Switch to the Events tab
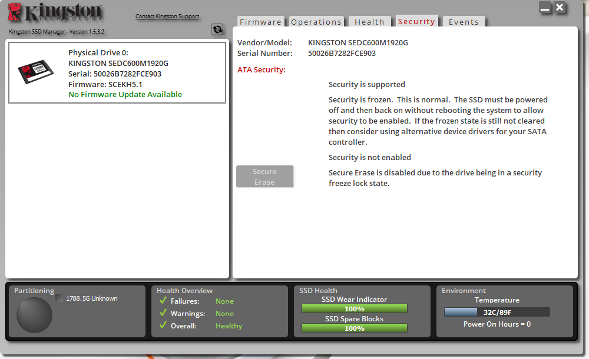The image size is (589, 359). point(464,22)
